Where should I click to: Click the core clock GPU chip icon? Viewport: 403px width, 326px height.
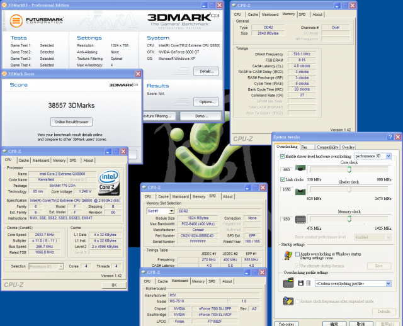pos(300,169)
